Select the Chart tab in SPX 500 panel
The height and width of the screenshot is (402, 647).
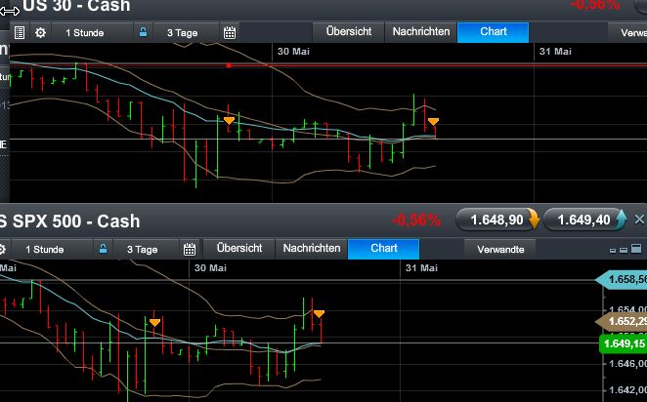(x=384, y=249)
